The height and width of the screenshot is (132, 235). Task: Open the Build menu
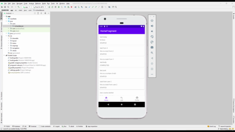coord(44,3)
